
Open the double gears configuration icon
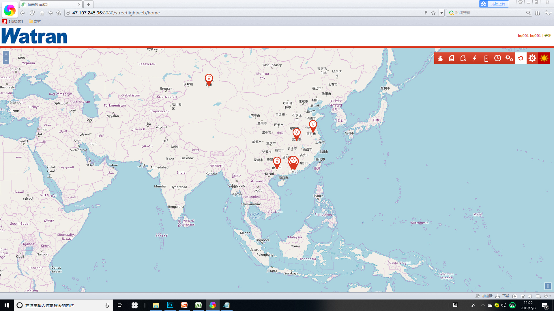click(x=509, y=58)
